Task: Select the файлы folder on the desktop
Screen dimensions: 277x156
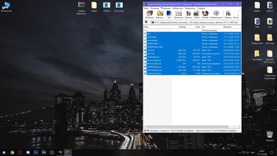Action: (257, 7)
